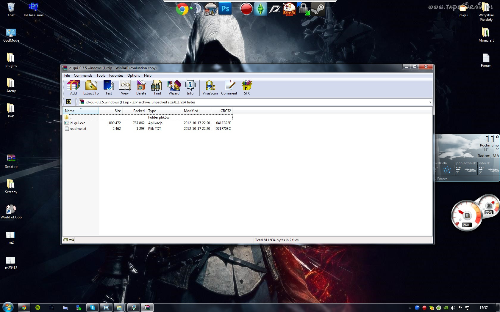500x312 pixels.
Task: Open Wszystkie Pierdoły desktop folder
Action: [x=486, y=12]
